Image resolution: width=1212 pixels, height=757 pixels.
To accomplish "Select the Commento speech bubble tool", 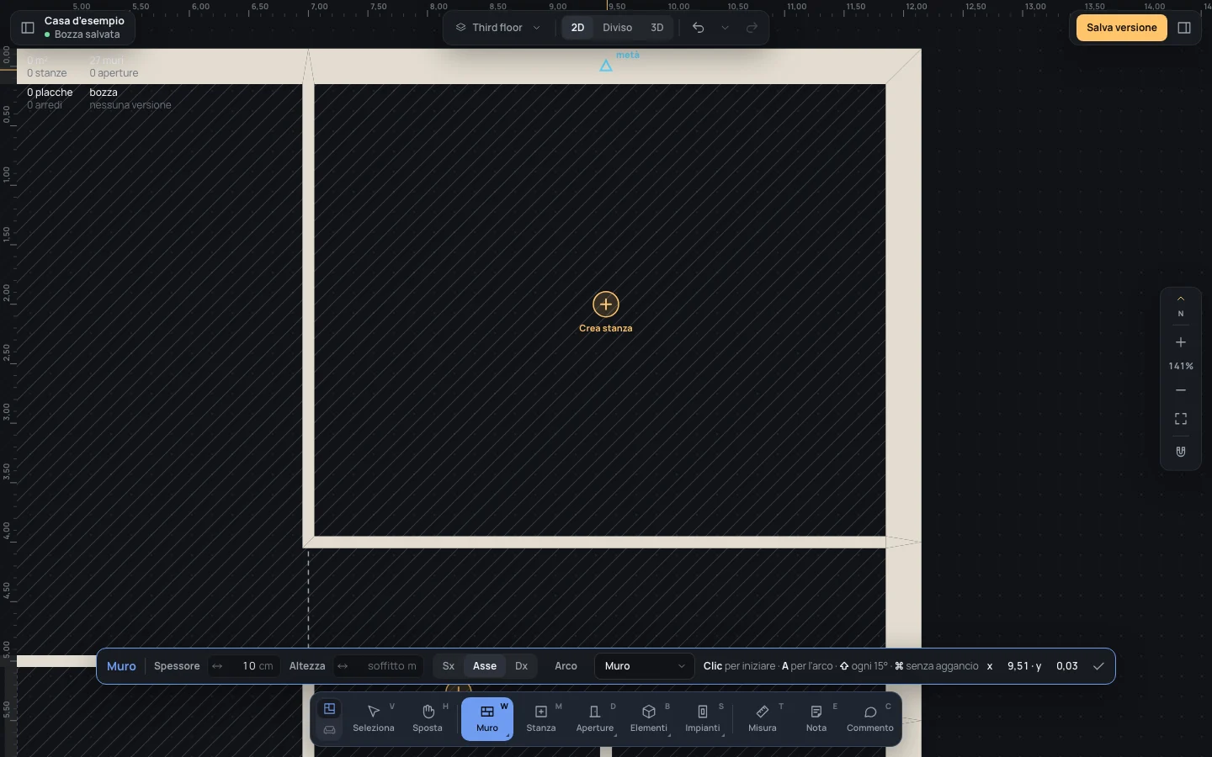I will [870, 719].
